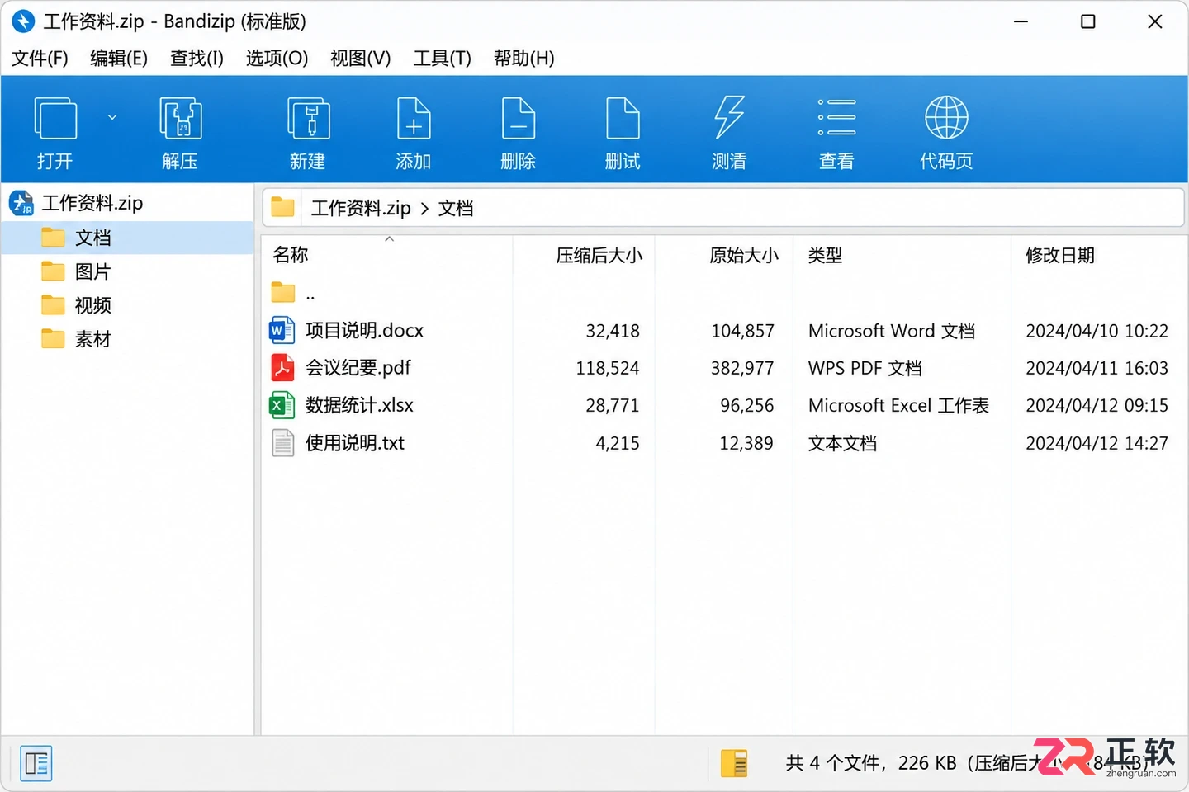Click the 素材 folder icon in the tree
Image resolution: width=1189 pixels, height=792 pixels.
53,339
